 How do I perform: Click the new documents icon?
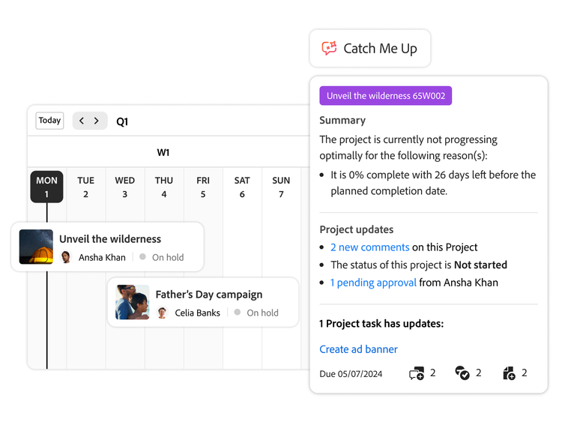click(509, 373)
